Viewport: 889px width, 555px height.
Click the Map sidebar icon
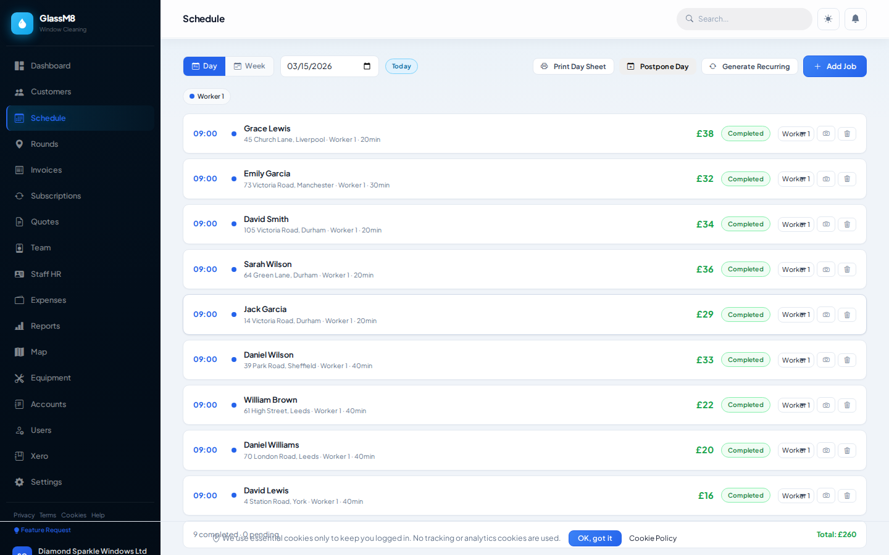pyautogui.click(x=19, y=352)
